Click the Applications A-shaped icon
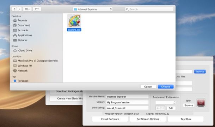The image size is (215, 127). click(x=15, y=35)
